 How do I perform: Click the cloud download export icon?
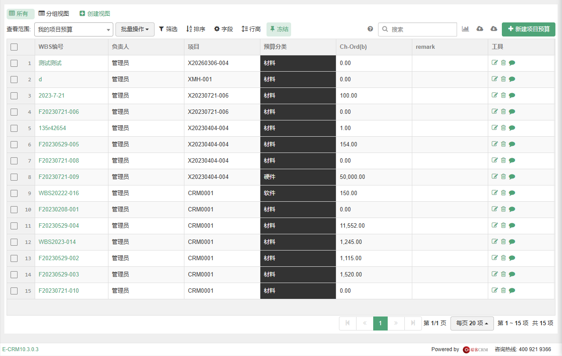pyautogui.click(x=494, y=29)
